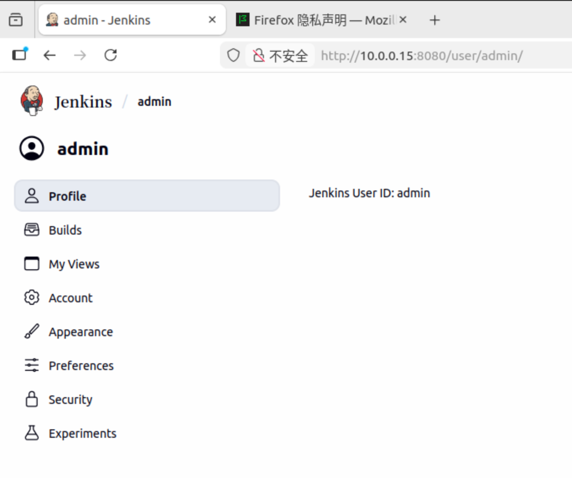Image resolution: width=572 pixels, height=478 pixels.
Task: Click the Appearance paintbrush icon
Action: pos(32,332)
